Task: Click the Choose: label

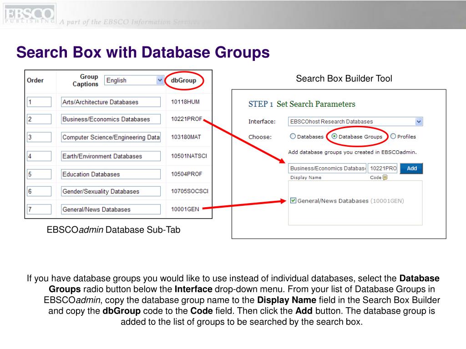Action: [260, 137]
